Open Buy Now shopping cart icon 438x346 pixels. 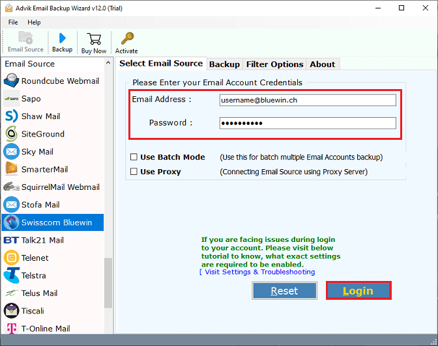[x=94, y=39]
